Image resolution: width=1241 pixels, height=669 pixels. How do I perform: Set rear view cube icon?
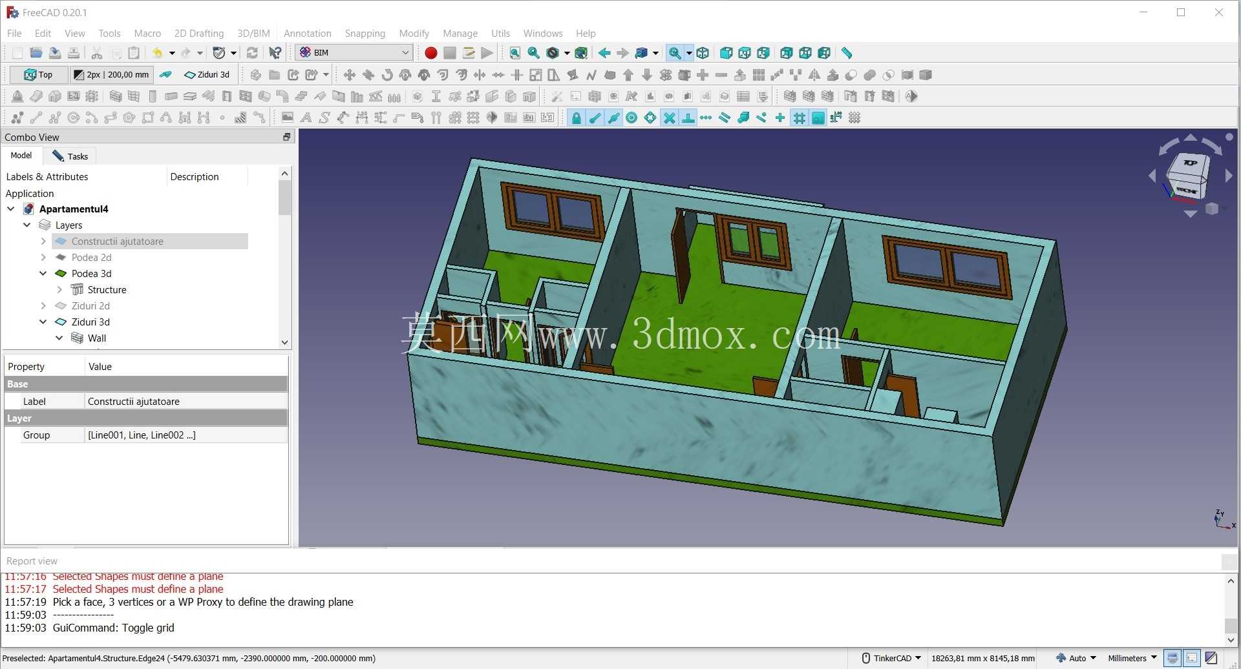point(787,53)
